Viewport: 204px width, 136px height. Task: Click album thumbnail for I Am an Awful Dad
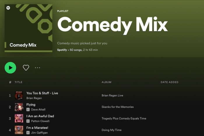[x=19, y=118]
